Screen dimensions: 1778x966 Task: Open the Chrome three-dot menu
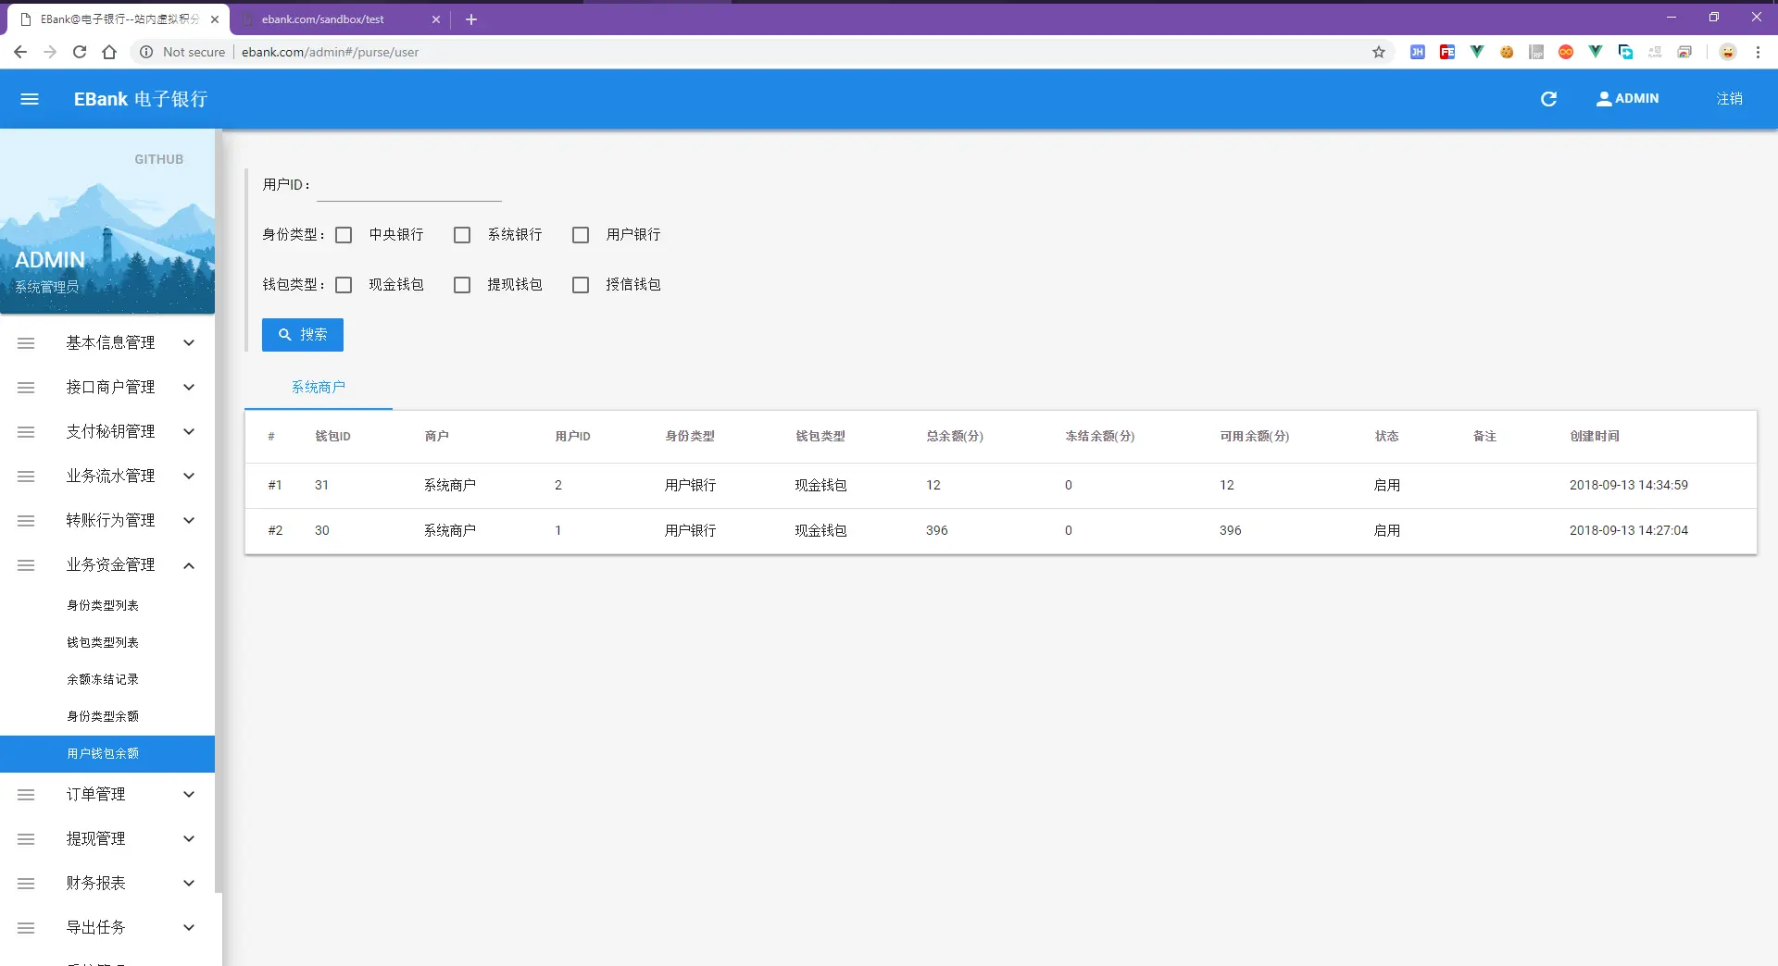pyautogui.click(x=1758, y=52)
